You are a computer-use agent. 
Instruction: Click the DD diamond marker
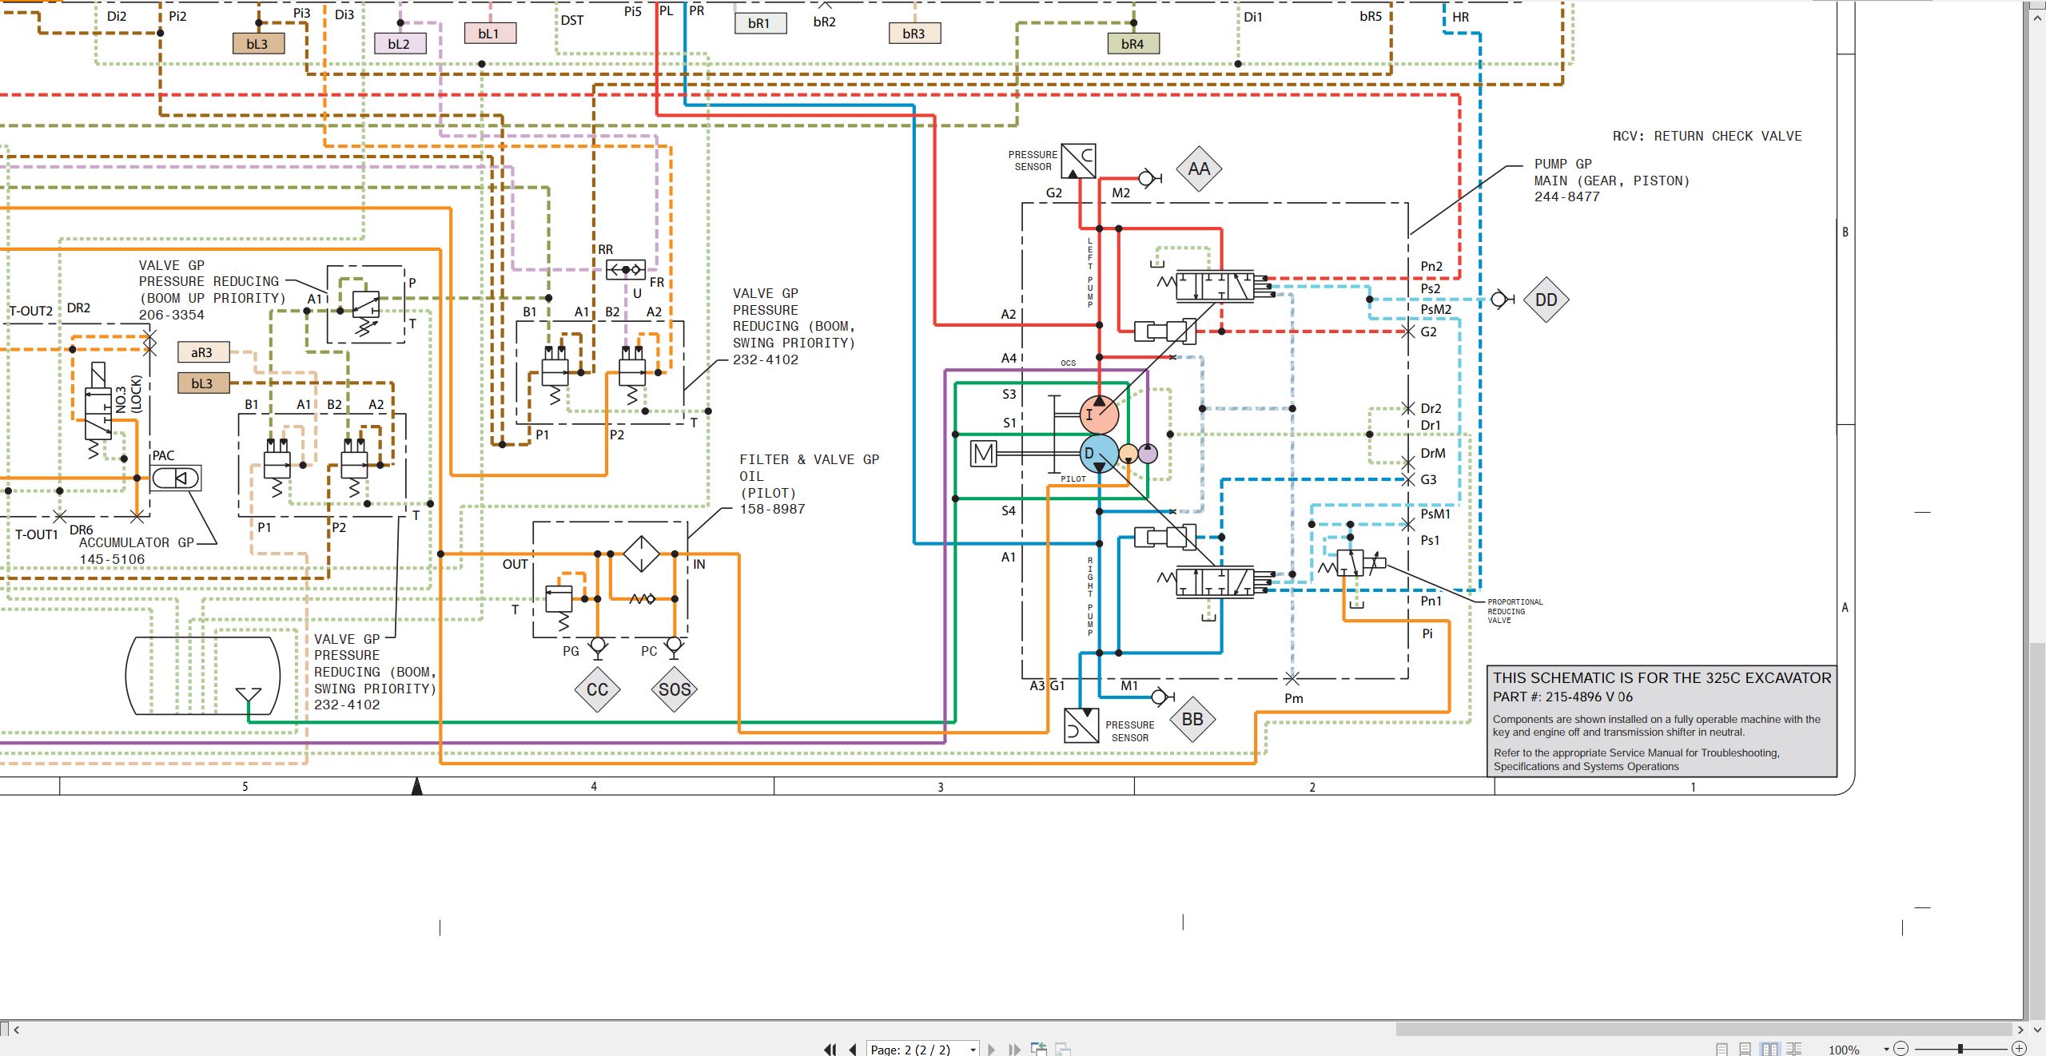pyautogui.click(x=1546, y=300)
